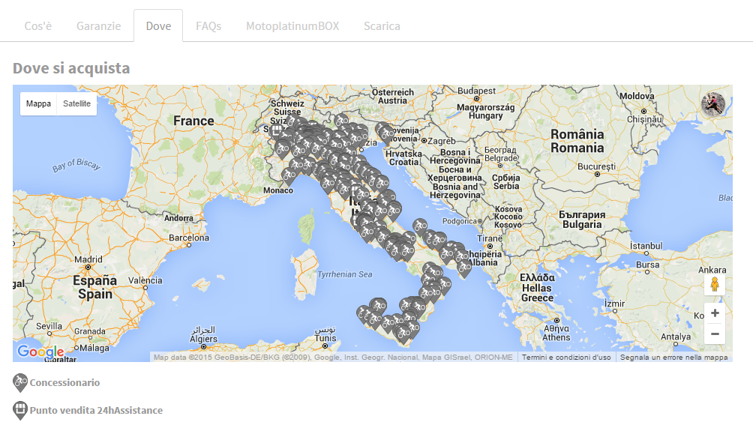Switch to the Garanzie tab
Screen dimensions: 753x428
pos(98,25)
